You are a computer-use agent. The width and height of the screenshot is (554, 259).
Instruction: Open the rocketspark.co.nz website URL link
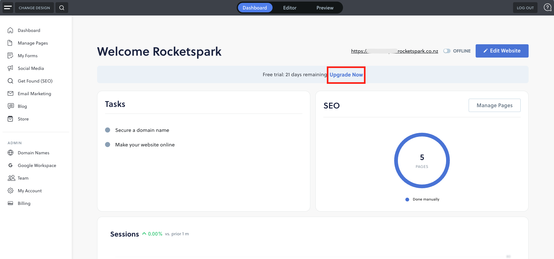click(x=394, y=51)
